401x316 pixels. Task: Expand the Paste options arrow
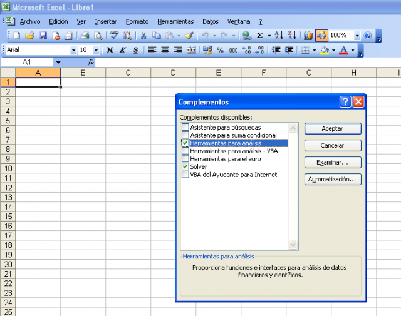(179, 36)
